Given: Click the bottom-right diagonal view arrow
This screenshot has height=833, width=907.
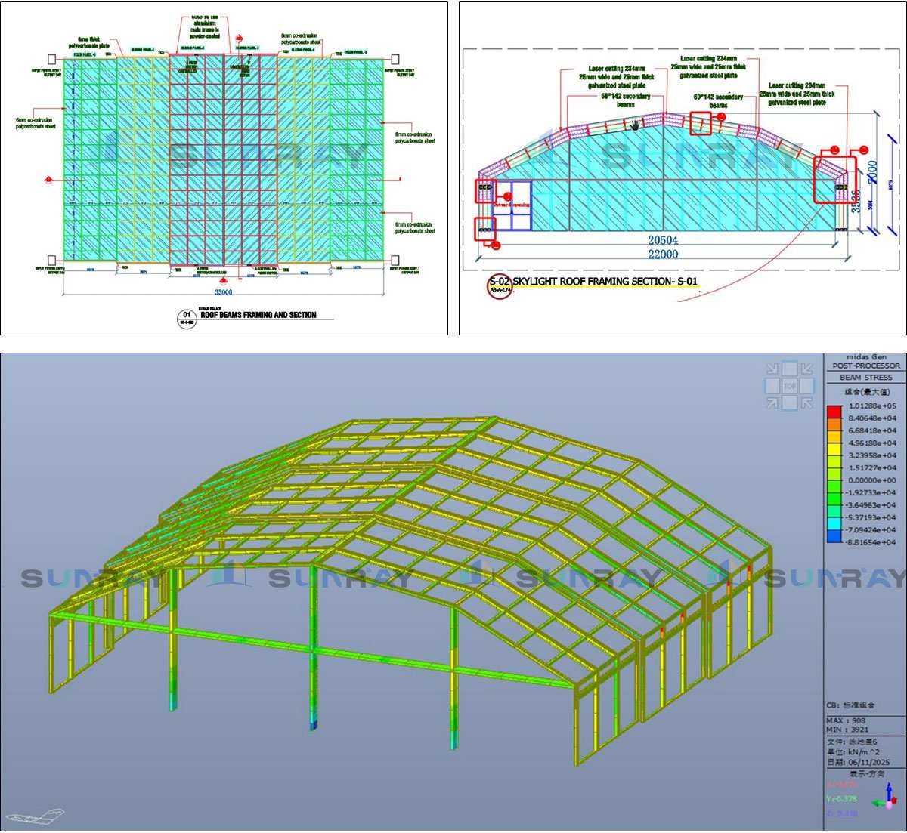Looking at the screenshot, I should click(806, 403).
